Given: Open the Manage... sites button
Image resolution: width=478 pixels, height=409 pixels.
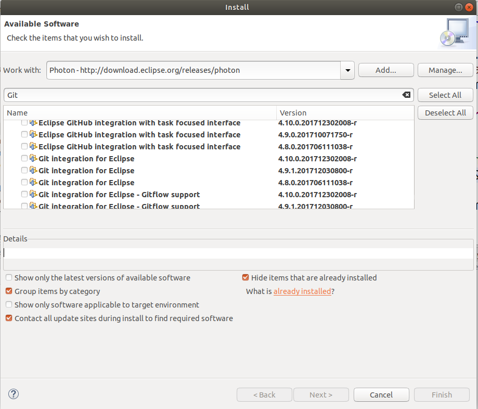Looking at the screenshot, I should [x=445, y=70].
